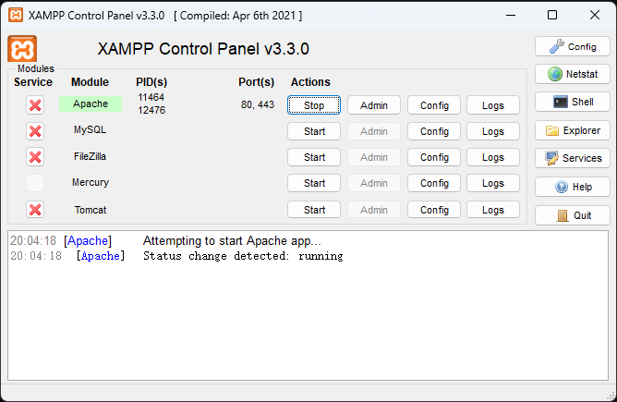
Task: Click the Module column header
Action: coord(90,82)
